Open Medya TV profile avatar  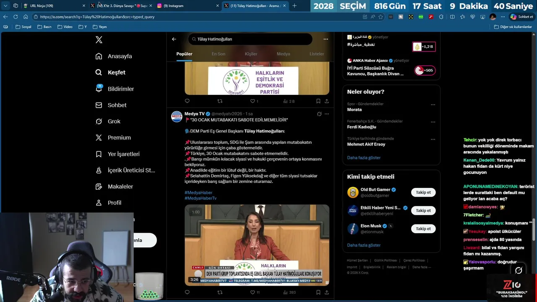(177, 117)
